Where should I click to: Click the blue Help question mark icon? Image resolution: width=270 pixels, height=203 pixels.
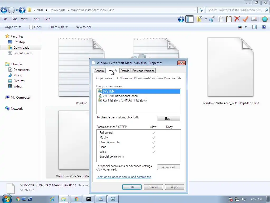[x=264, y=27]
